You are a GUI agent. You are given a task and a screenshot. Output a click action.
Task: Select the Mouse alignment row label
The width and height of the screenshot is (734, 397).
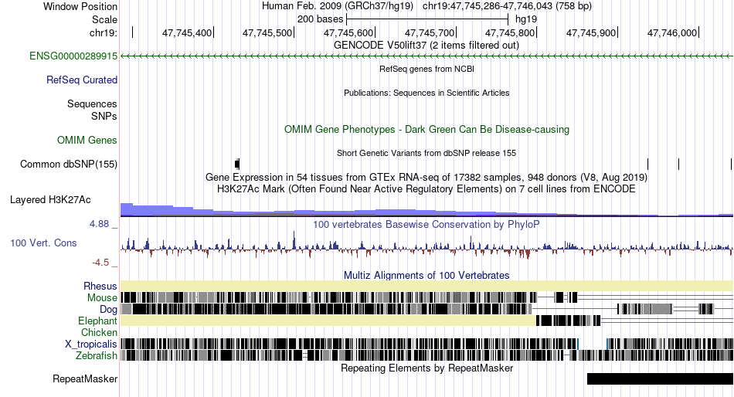102,298
